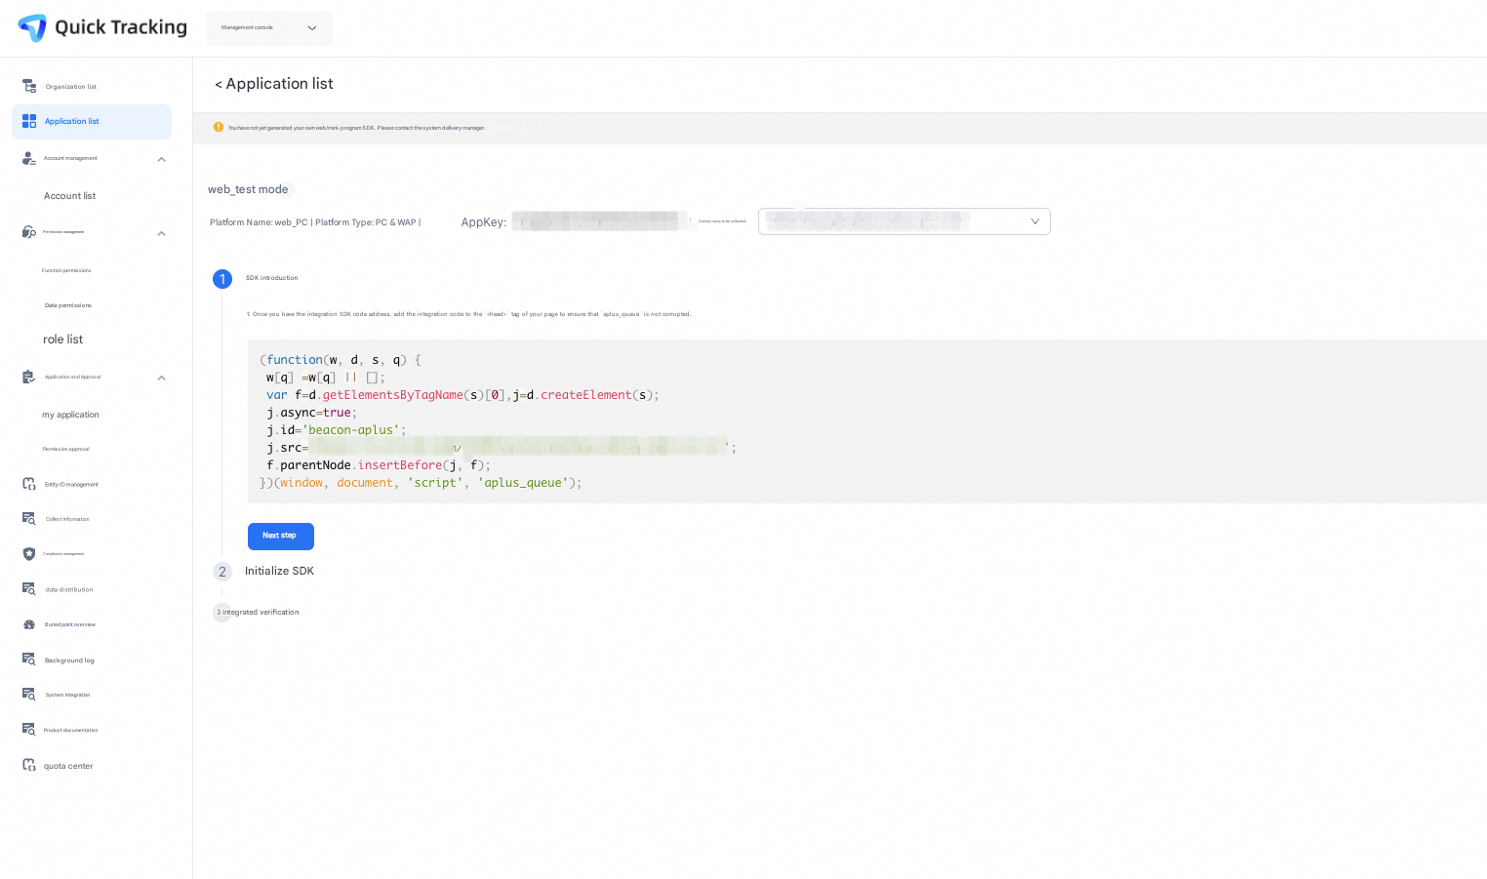Click the Collect information icon
The width and height of the screenshot is (1487, 879).
(x=29, y=519)
